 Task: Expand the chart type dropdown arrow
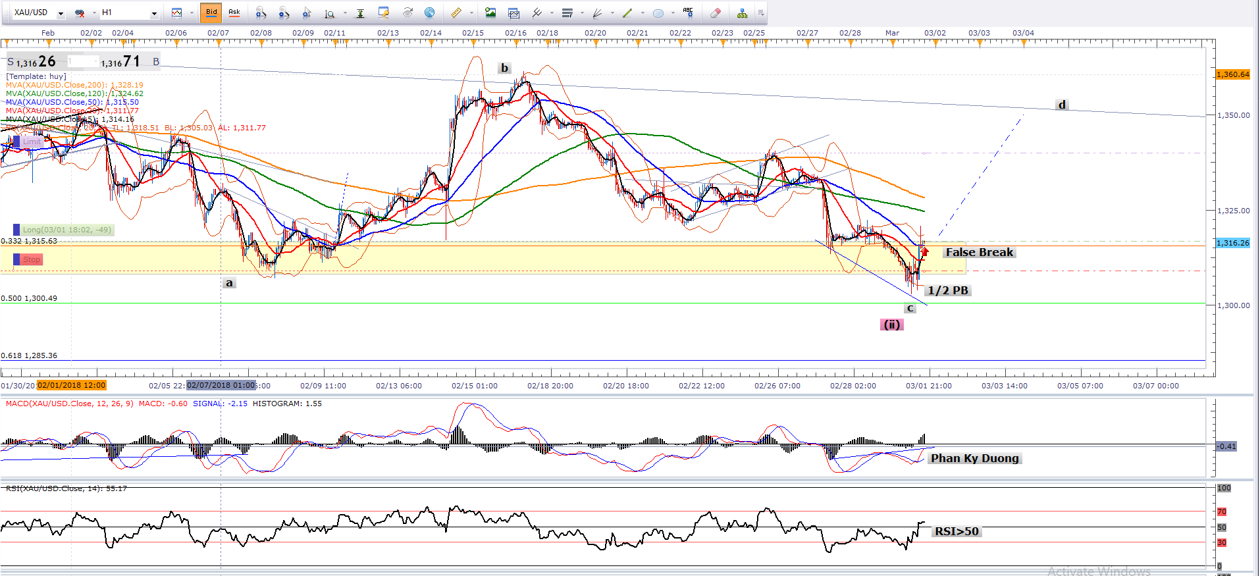click(x=192, y=13)
